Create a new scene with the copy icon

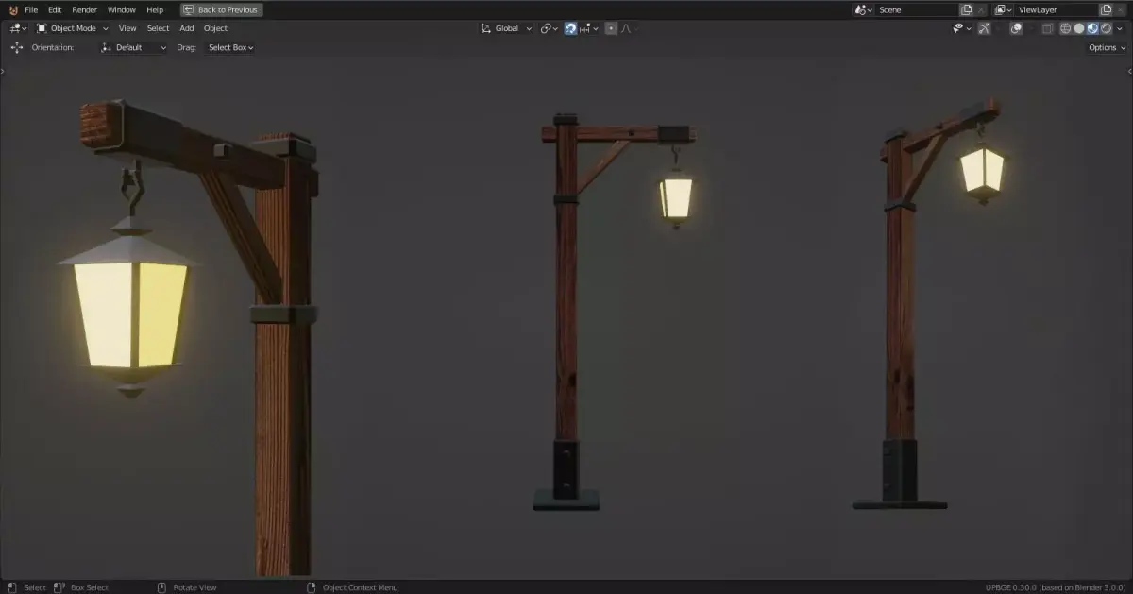[x=966, y=9]
